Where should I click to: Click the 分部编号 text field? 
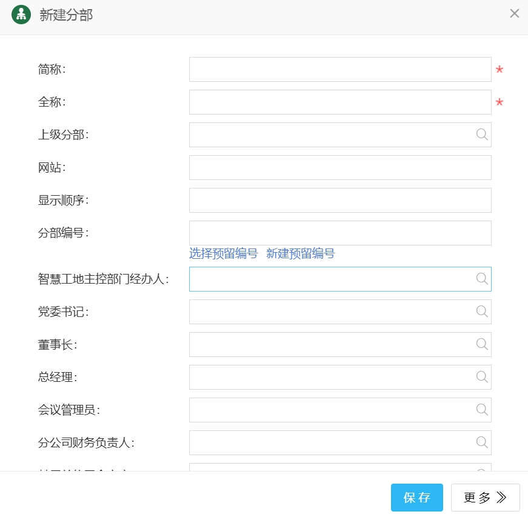(x=339, y=233)
